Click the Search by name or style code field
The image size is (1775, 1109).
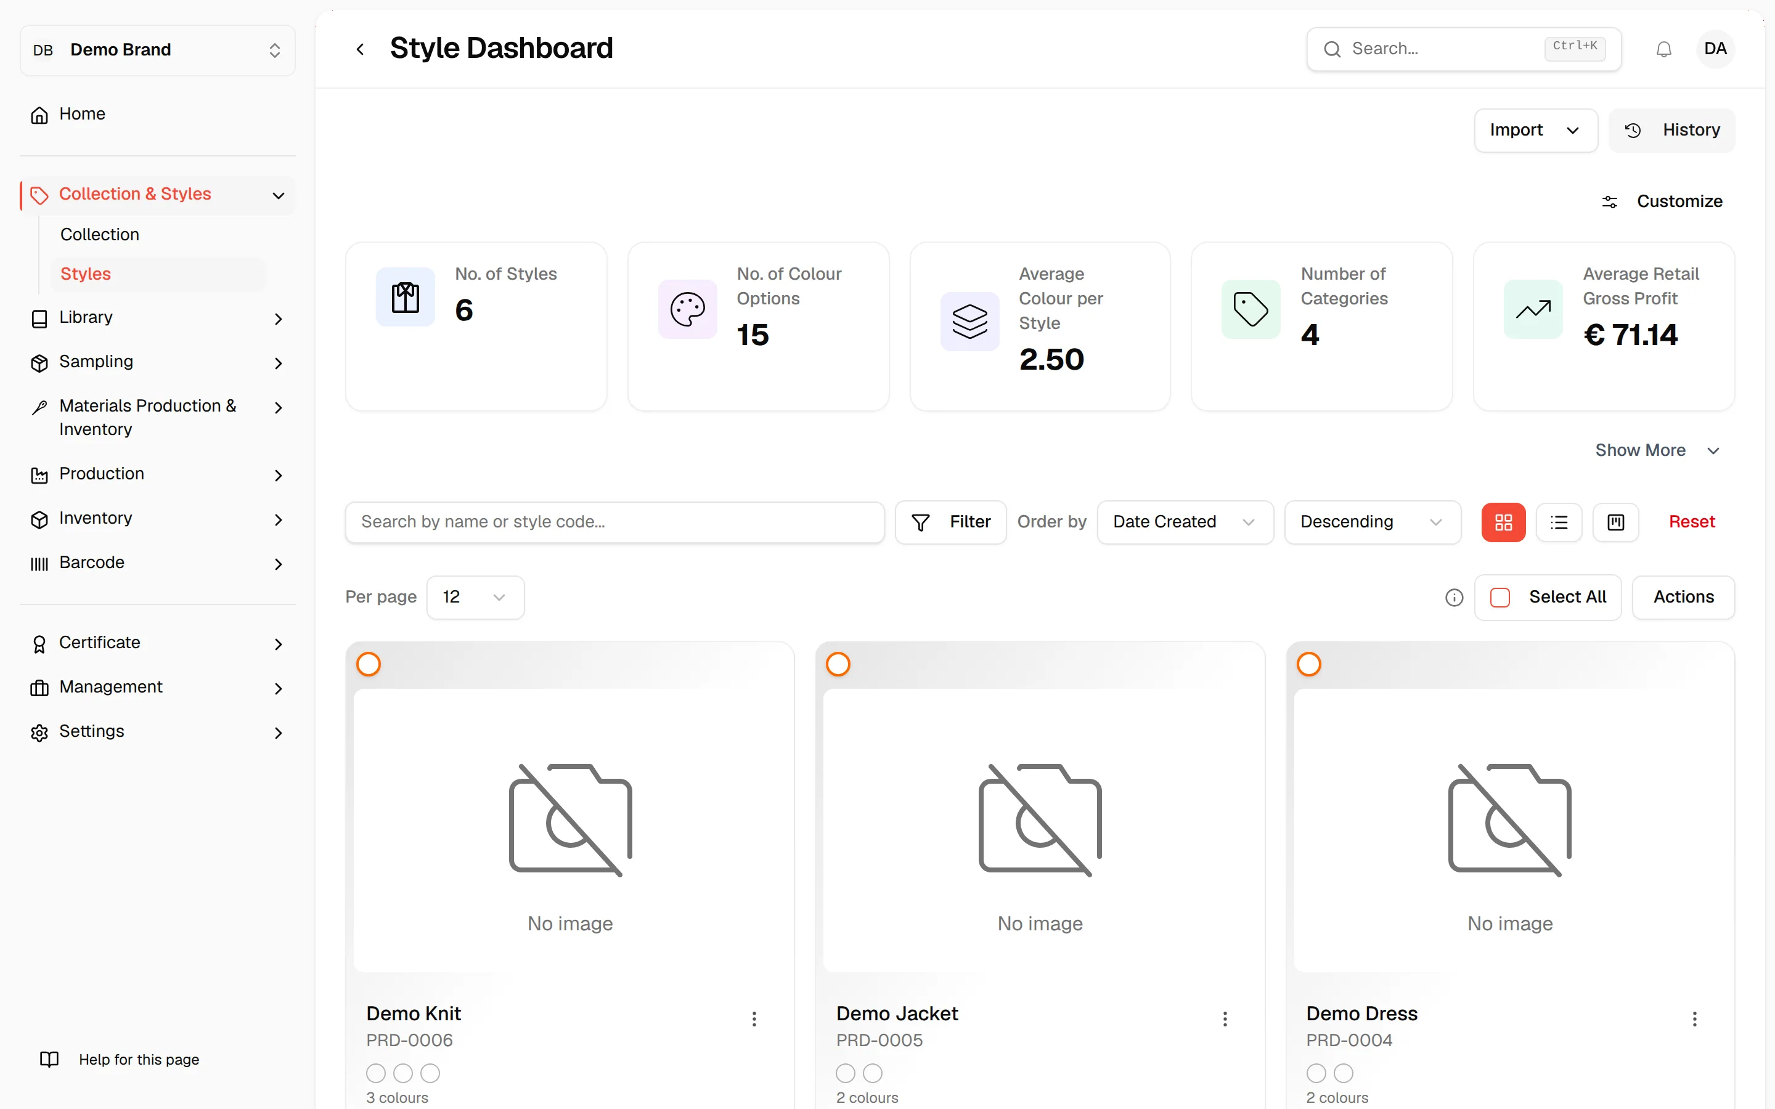click(614, 522)
